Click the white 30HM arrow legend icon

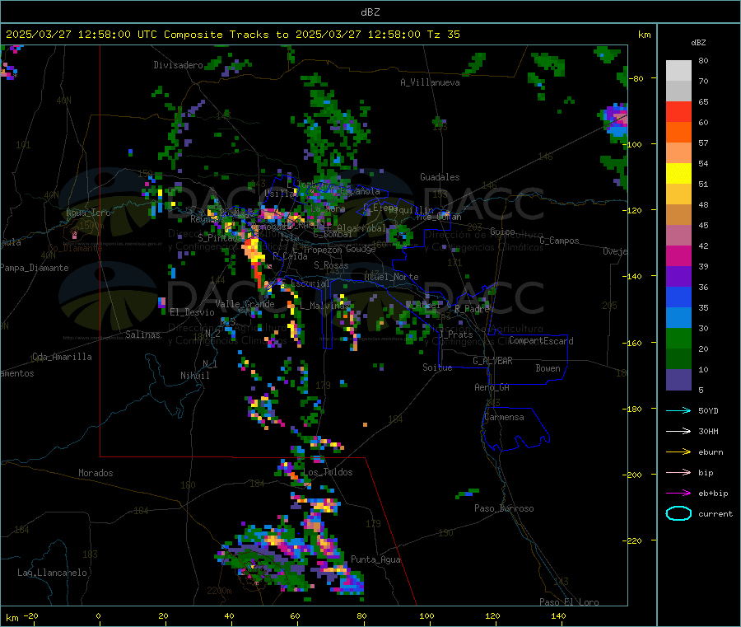click(678, 431)
